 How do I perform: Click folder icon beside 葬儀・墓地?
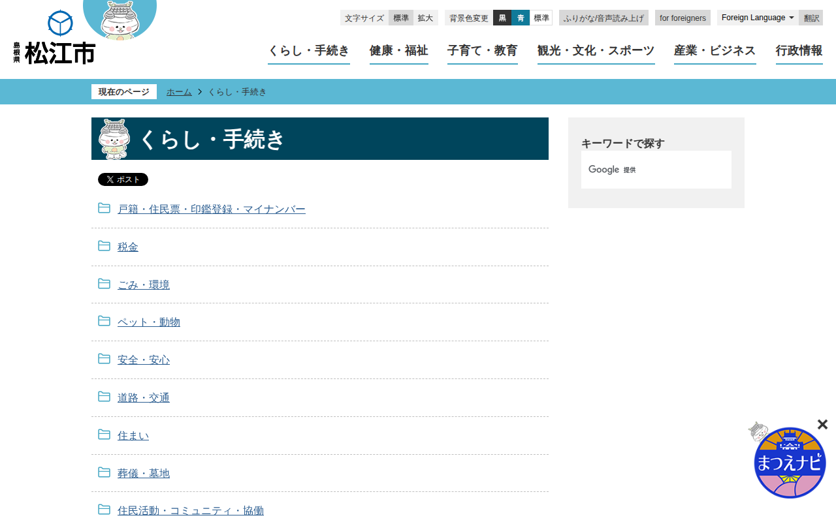[104, 472]
